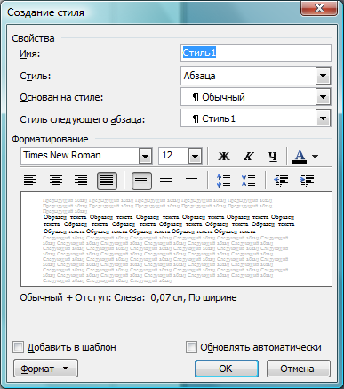This screenshot has width=344, height=389.
Task: Confirm with the OK button
Action: pyautogui.click(x=227, y=369)
